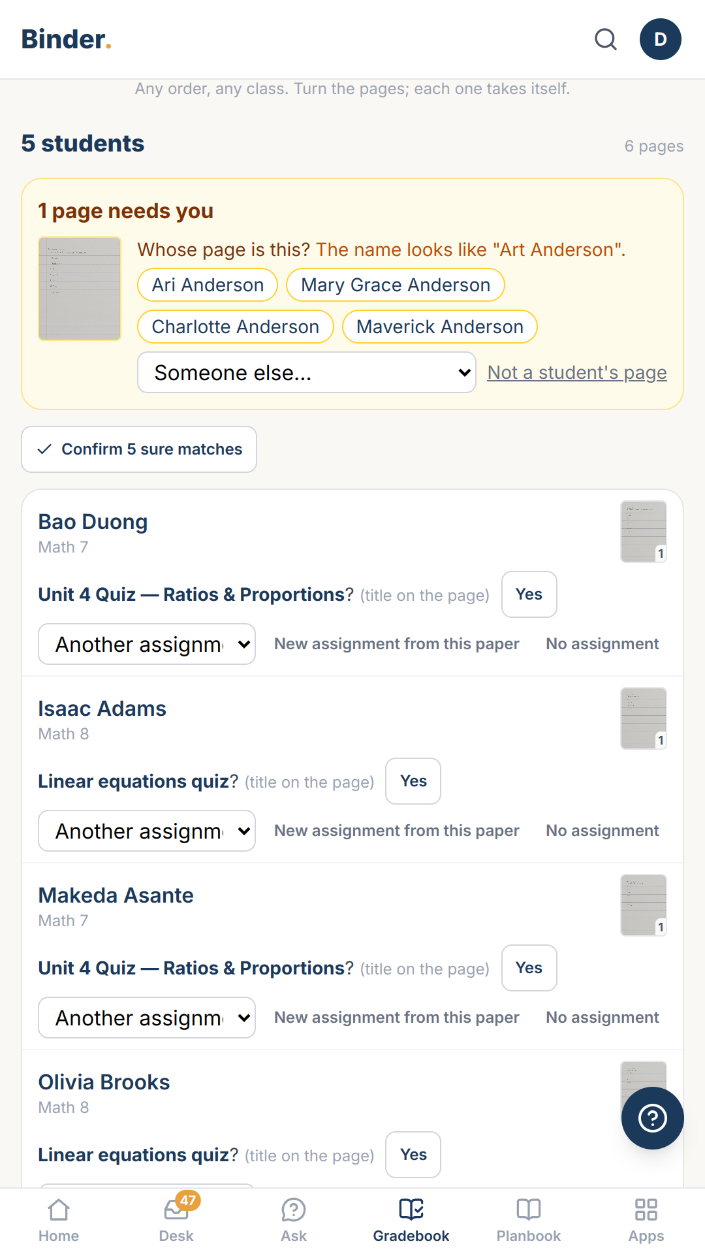705x1254 pixels.
Task: Open Isaac Adams's page thumbnail
Action: 644,718
